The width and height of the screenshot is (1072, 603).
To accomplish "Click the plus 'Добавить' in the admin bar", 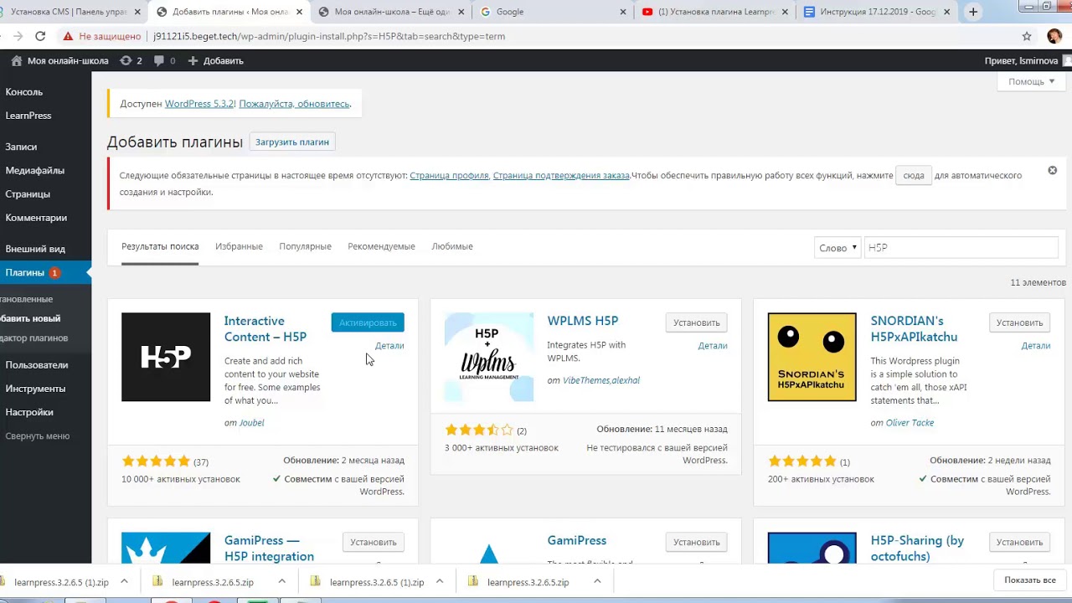I will coord(216,60).
